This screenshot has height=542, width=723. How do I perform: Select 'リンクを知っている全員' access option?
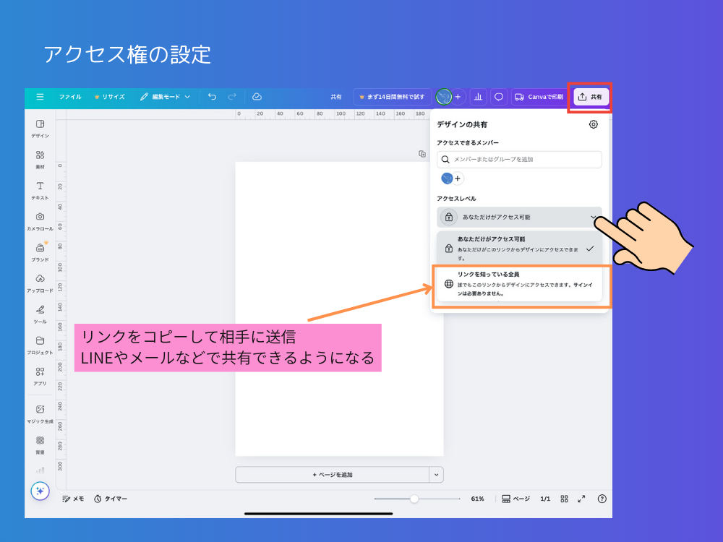(x=518, y=284)
